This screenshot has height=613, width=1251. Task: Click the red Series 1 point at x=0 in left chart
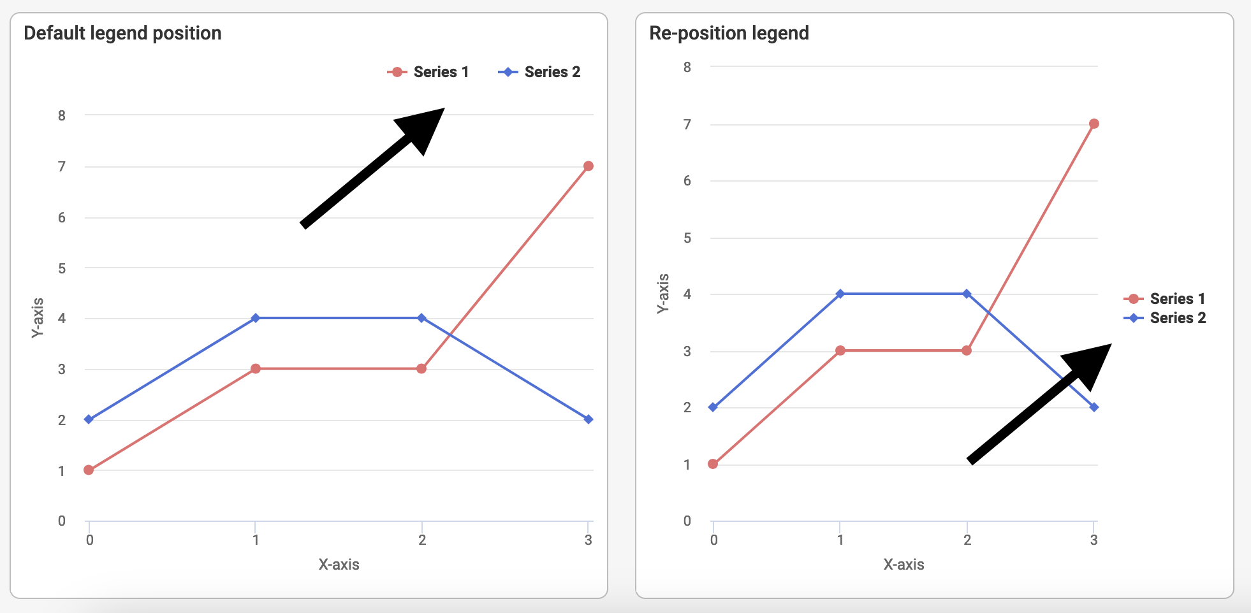[89, 470]
